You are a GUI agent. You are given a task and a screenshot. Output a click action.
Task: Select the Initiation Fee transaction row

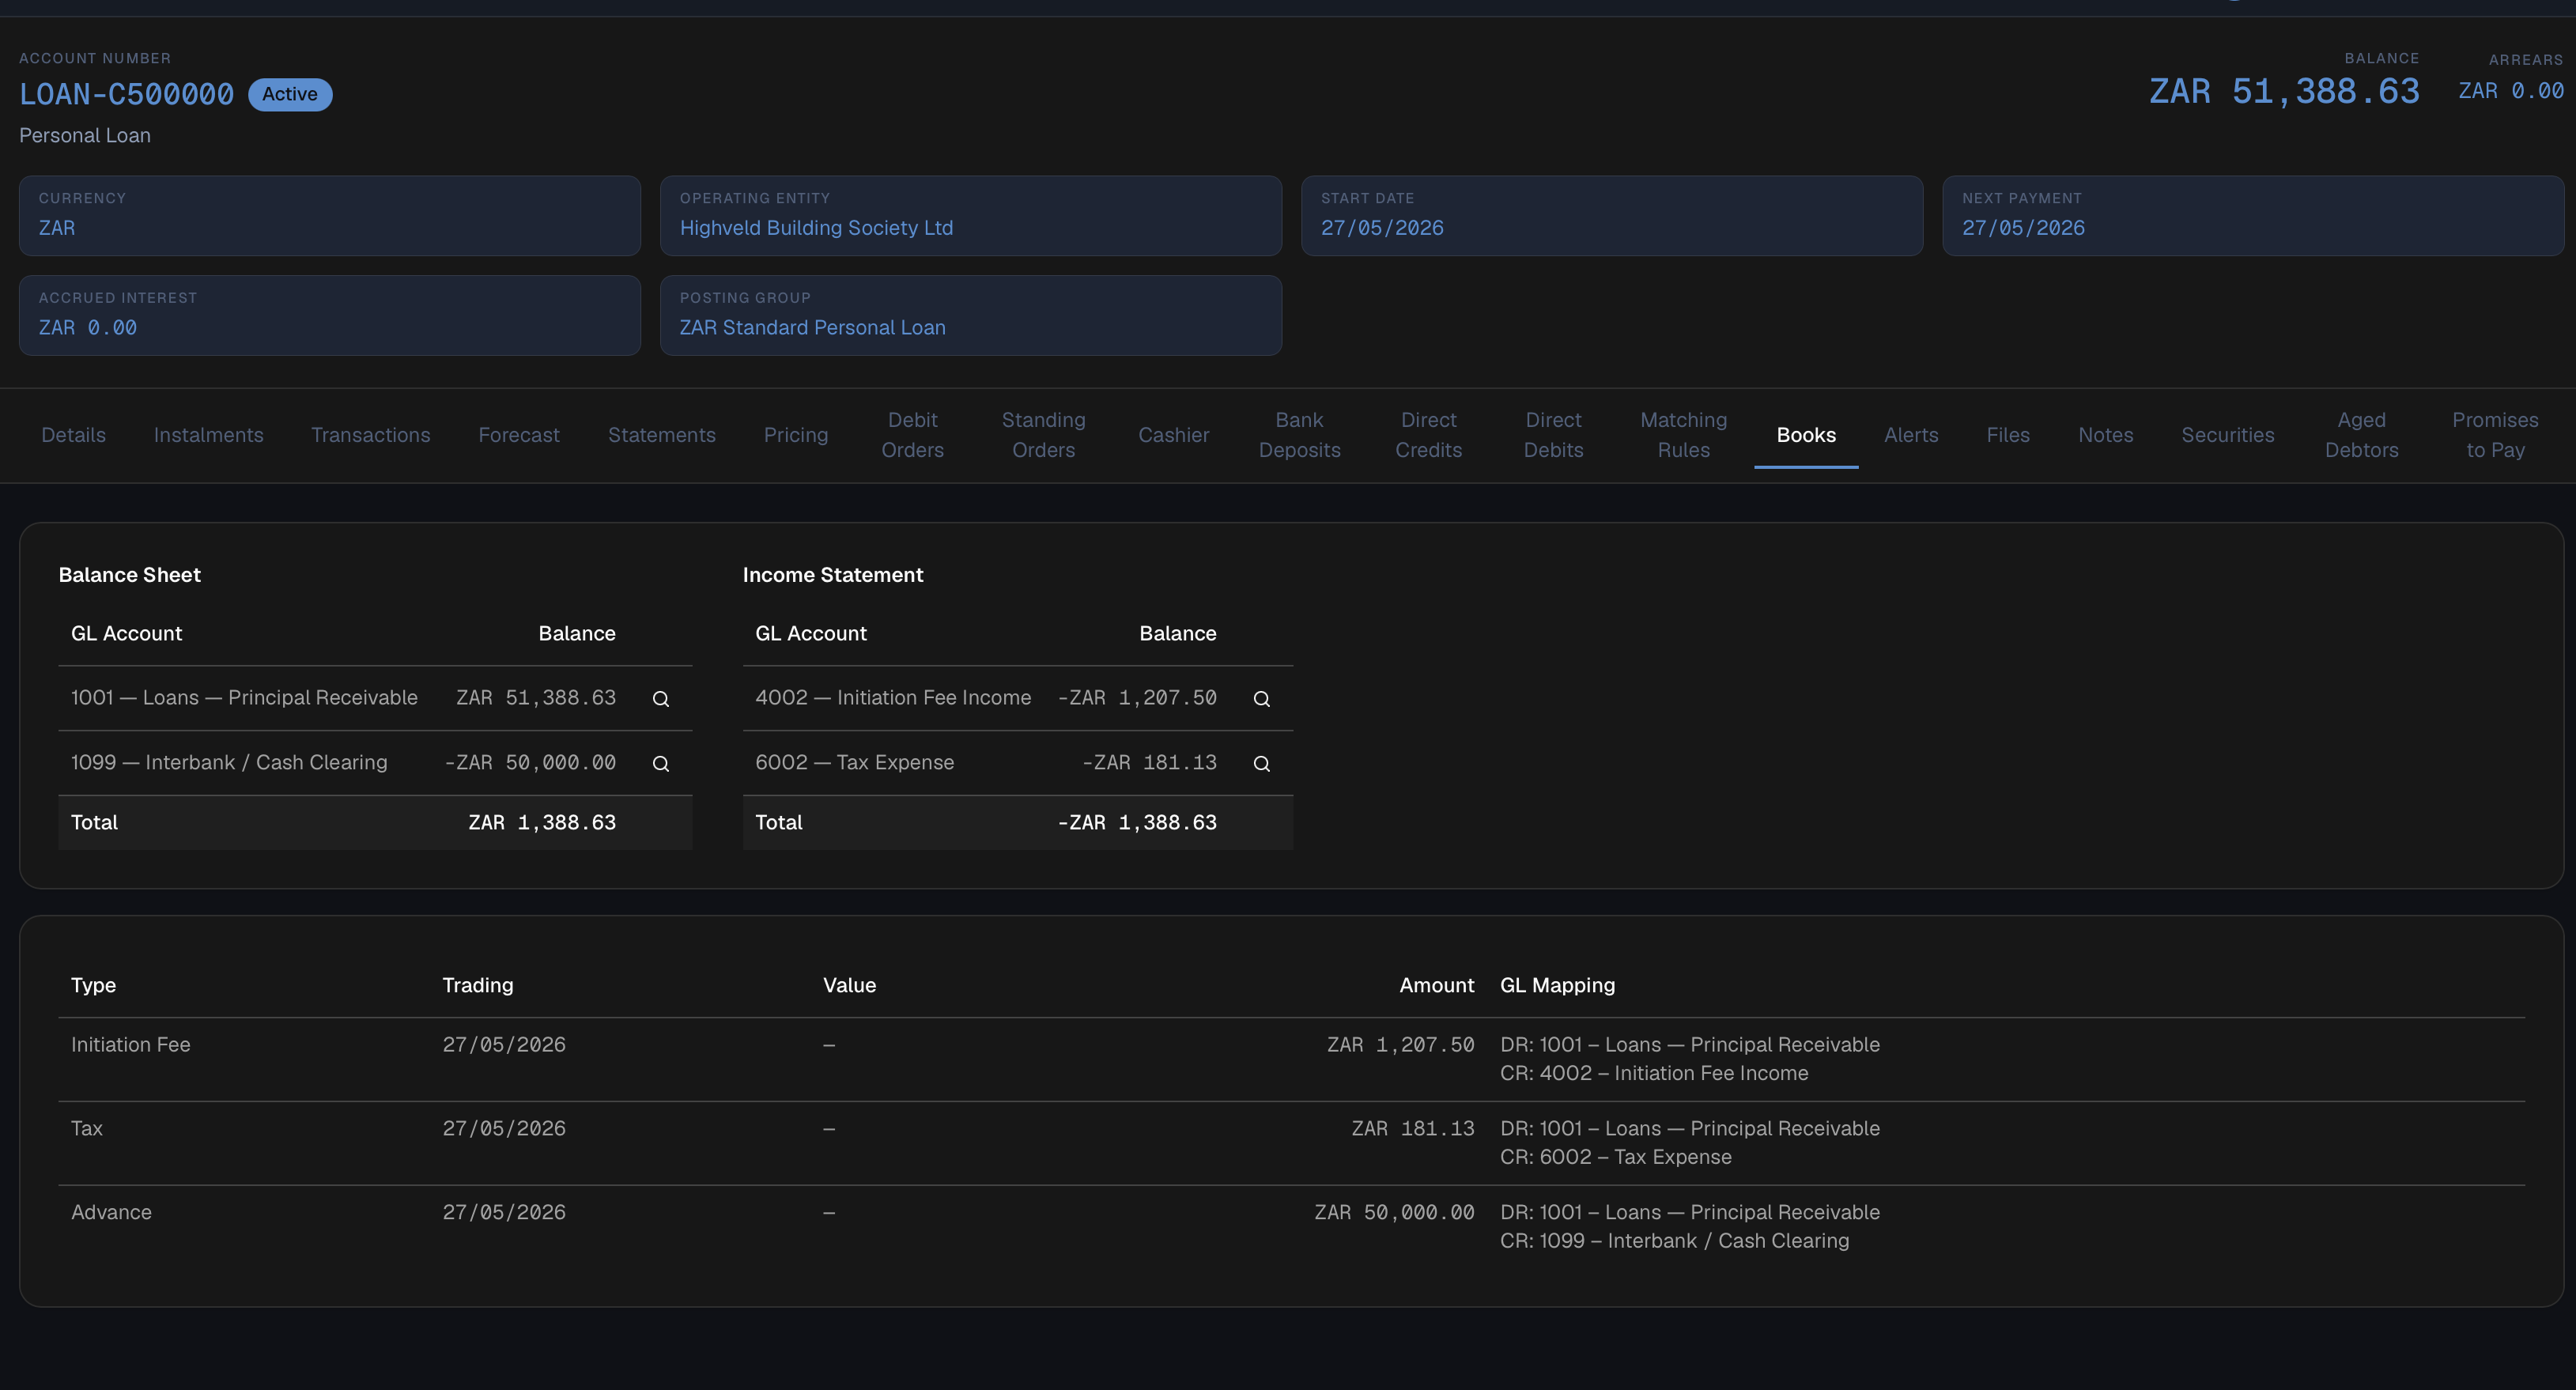(x=1291, y=1060)
